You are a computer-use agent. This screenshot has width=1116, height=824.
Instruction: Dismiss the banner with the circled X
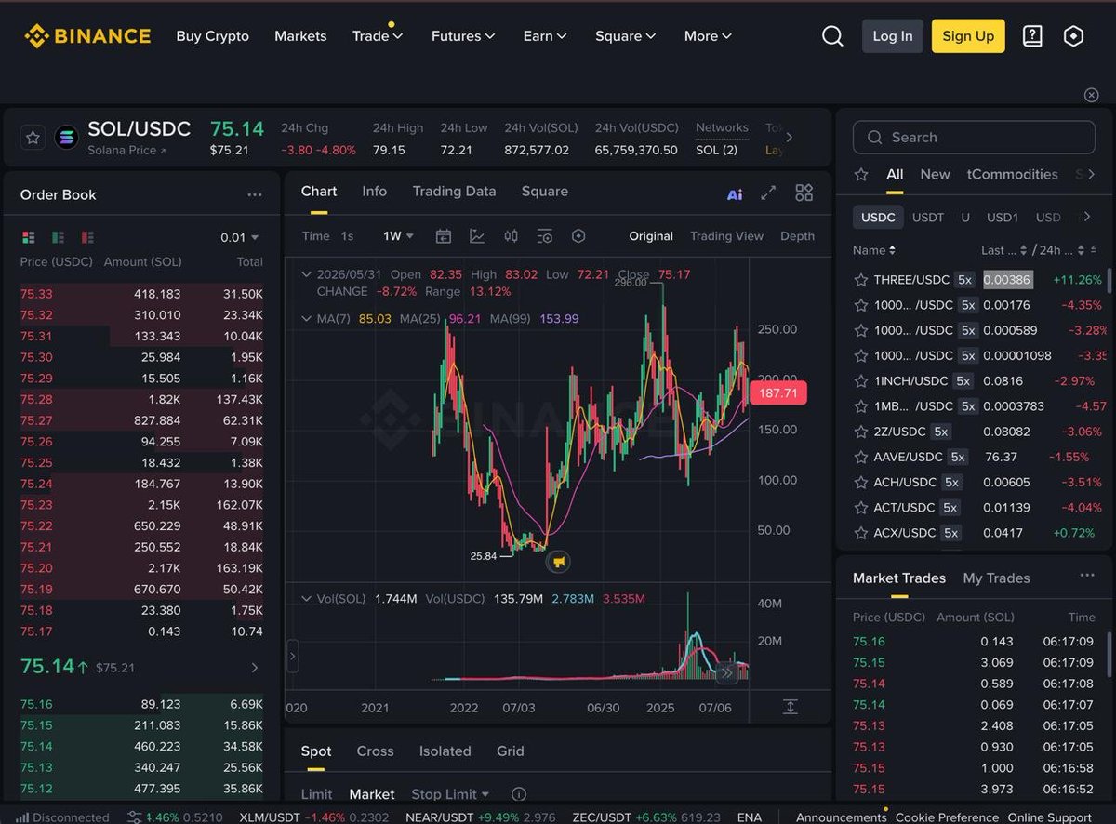click(1092, 95)
